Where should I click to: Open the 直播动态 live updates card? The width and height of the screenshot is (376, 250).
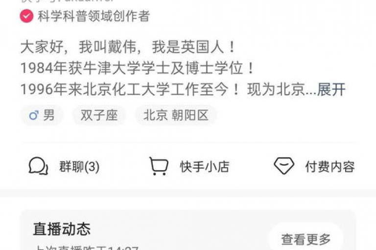click(188, 230)
